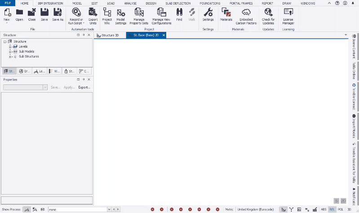
Task: Click the Export... button in Properties
Action: [84, 87]
